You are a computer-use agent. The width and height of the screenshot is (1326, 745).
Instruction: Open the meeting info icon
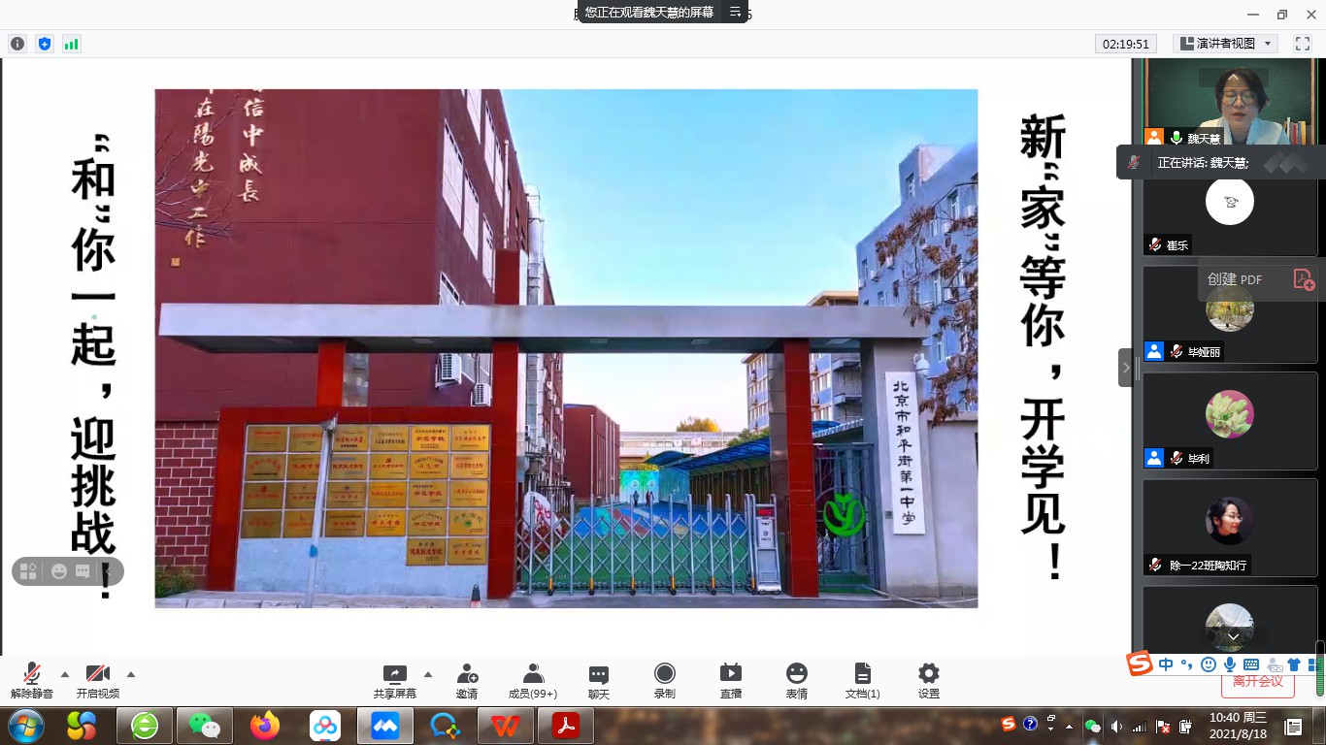coord(17,44)
